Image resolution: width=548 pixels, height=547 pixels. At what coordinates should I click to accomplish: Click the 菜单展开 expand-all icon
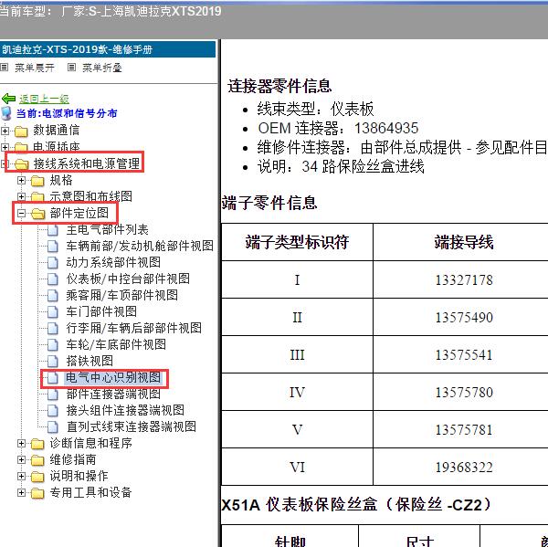coord(5,67)
